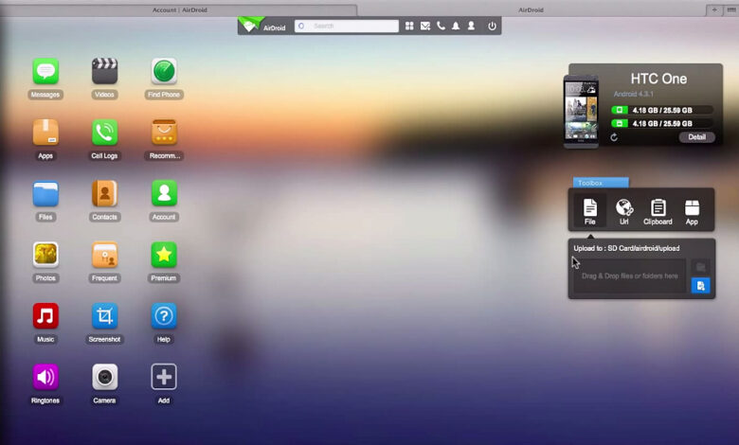This screenshot has height=445, width=739.
Task: Click the upload folder button
Action: 700,267
